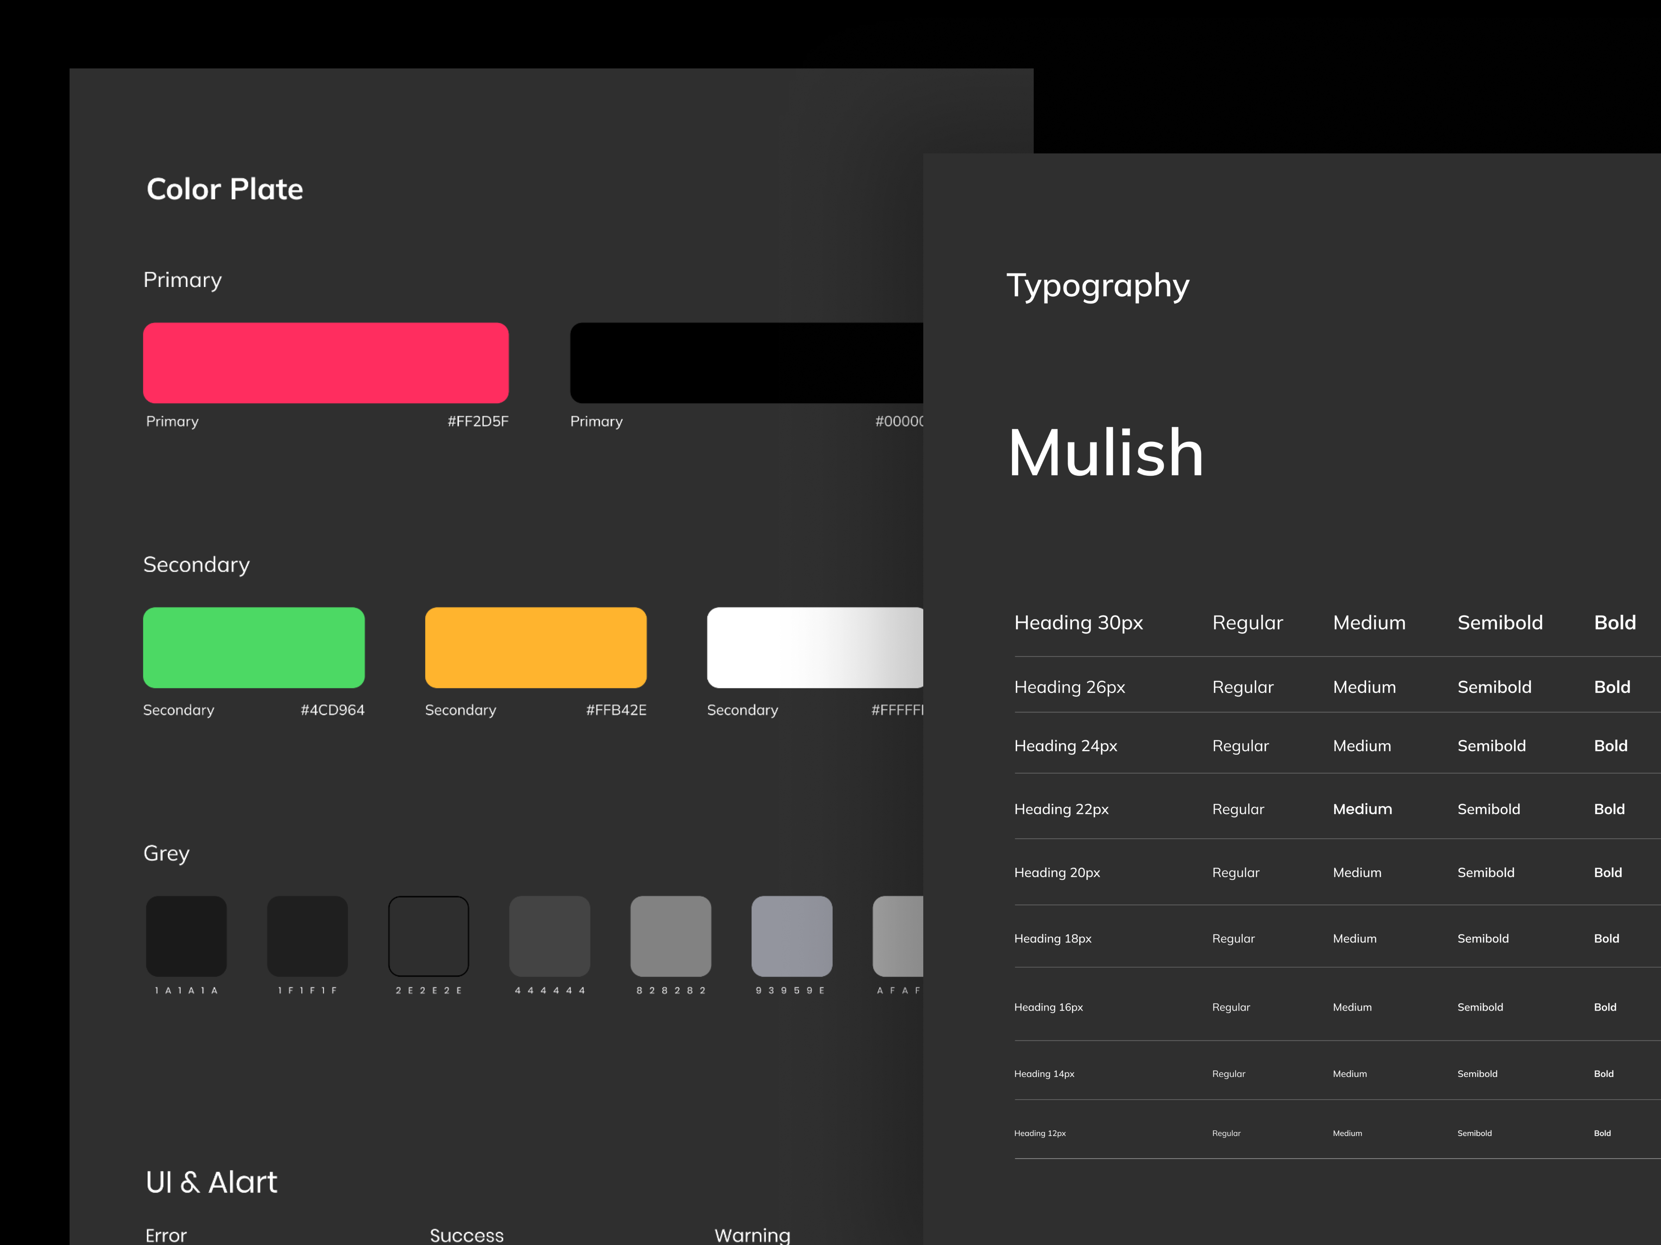The width and height of the screenshot is (1661, 1245).
Task: Click the '#FF2D5F' hex code text
Action: coord(478,421)
